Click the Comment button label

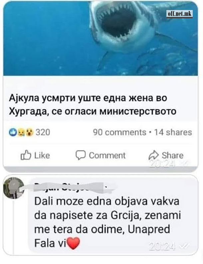click(x=107, y=155)
